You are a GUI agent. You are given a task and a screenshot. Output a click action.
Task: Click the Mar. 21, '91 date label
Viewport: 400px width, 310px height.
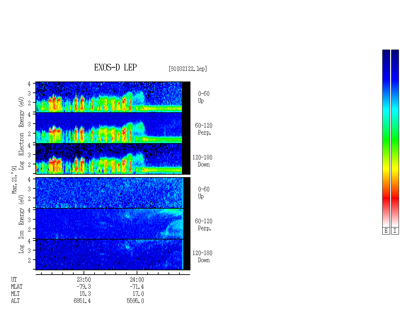(14, 180)
